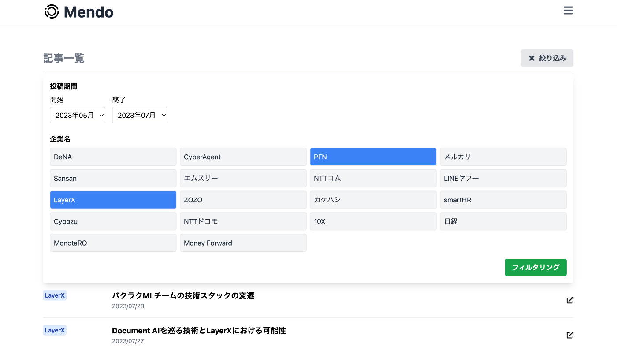Toggle NTTドコモ company filter

[x=243, y=221]
